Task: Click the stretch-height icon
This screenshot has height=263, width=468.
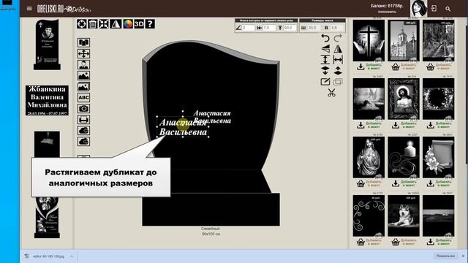Action: pos(325,60)
